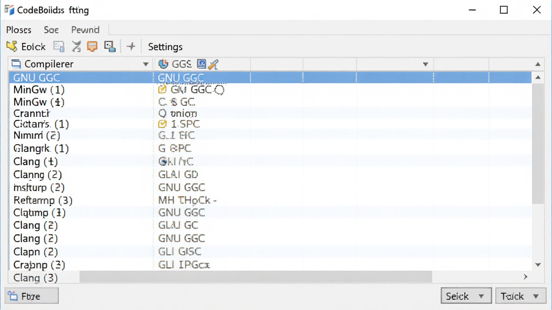The height and width of the screenshot is (310, 552).
Task: Maximize the CodeBoiidss window
Action: tap(504, 10)
